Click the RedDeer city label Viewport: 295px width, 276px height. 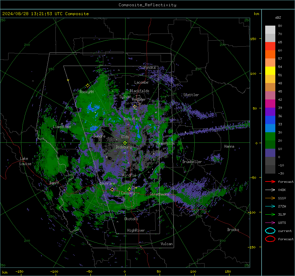(x=139, y=99)
